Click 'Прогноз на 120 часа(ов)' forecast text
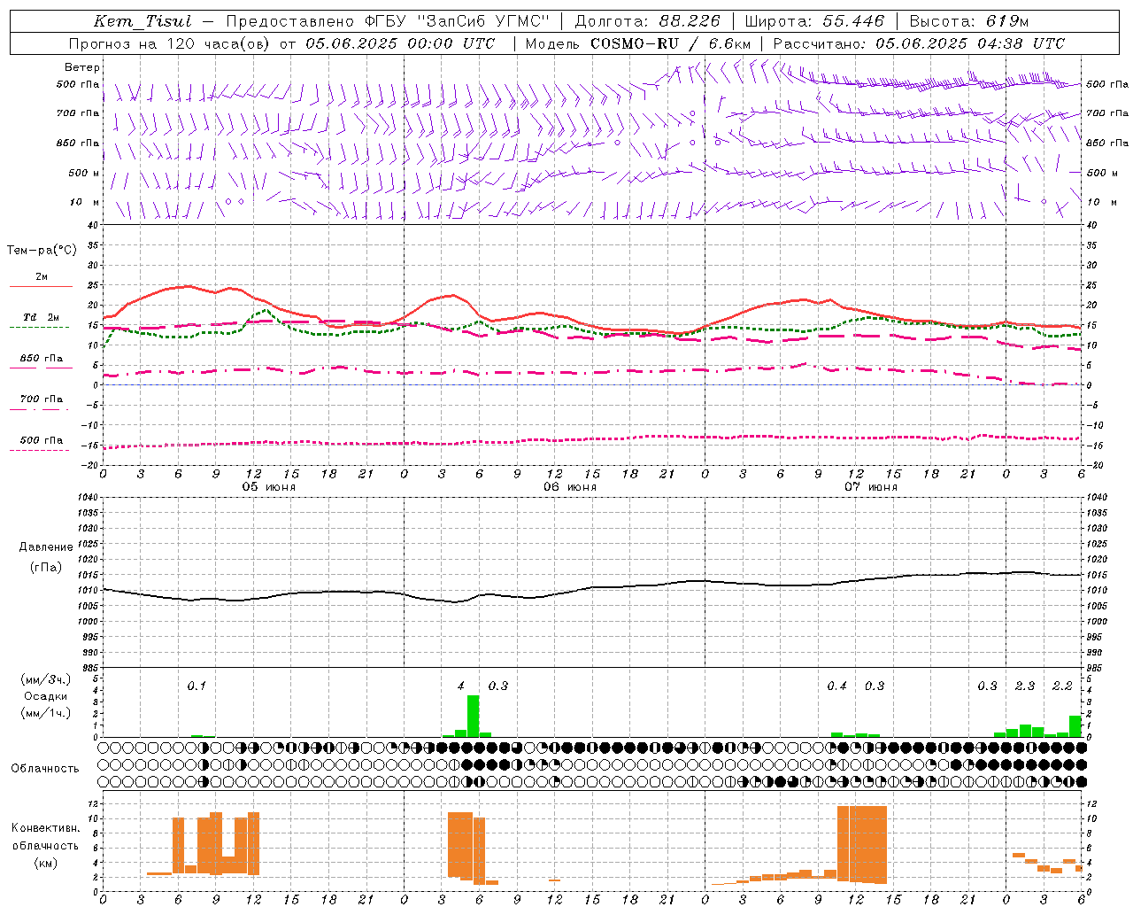The height and width of the screenshot is (907, 1133). (170, 43)
